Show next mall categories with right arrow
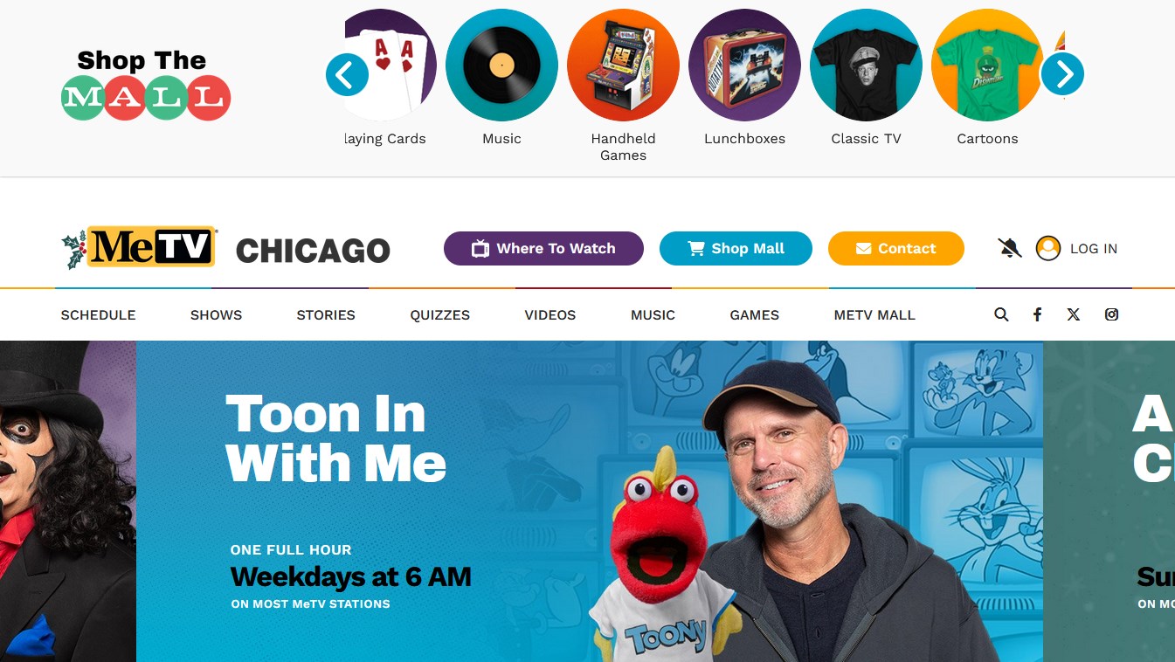1175x662 pixels. coord(1062,75)
